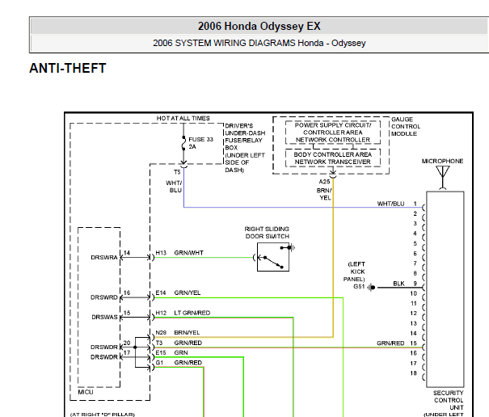Image resolution: width=489 pixels, height=417 pixels.
Task: Click the "(LEFT KICK PANEL)" location note
Action: click(x=354, y=272)
